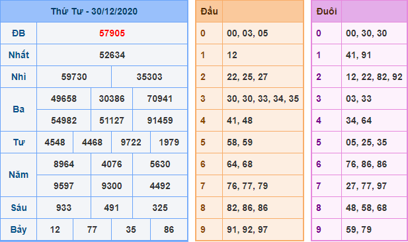Select seventh prize number 77

point(92,230)
